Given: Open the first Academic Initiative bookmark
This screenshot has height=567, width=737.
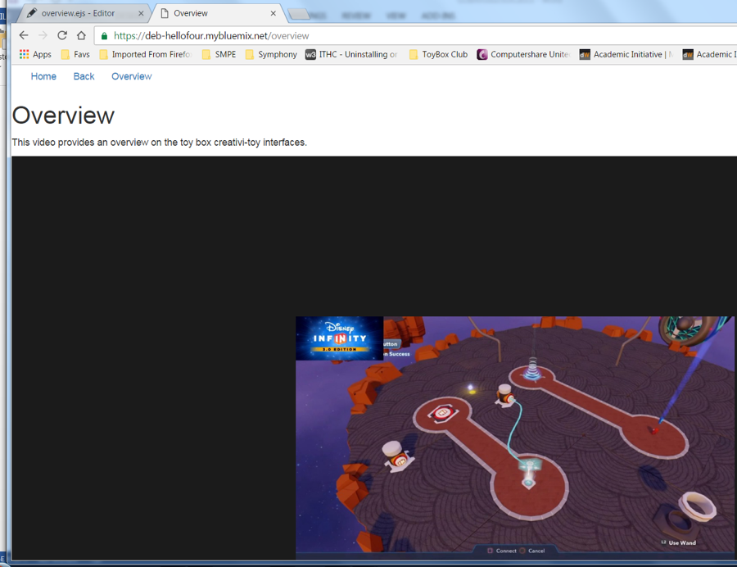Looking at the screenshot, I should pos(626,54).
